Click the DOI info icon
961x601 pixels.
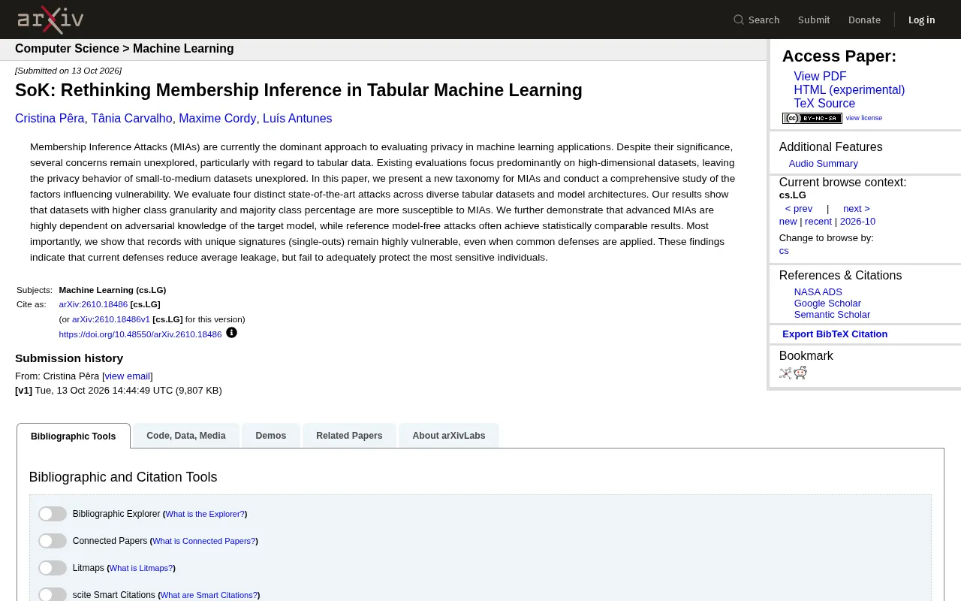[x=231, y=333]
